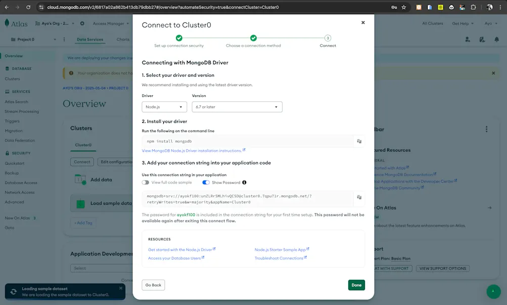Open the notifications bell icon
The width and height of the screenshot is (507, 305).
click(496, 39)
